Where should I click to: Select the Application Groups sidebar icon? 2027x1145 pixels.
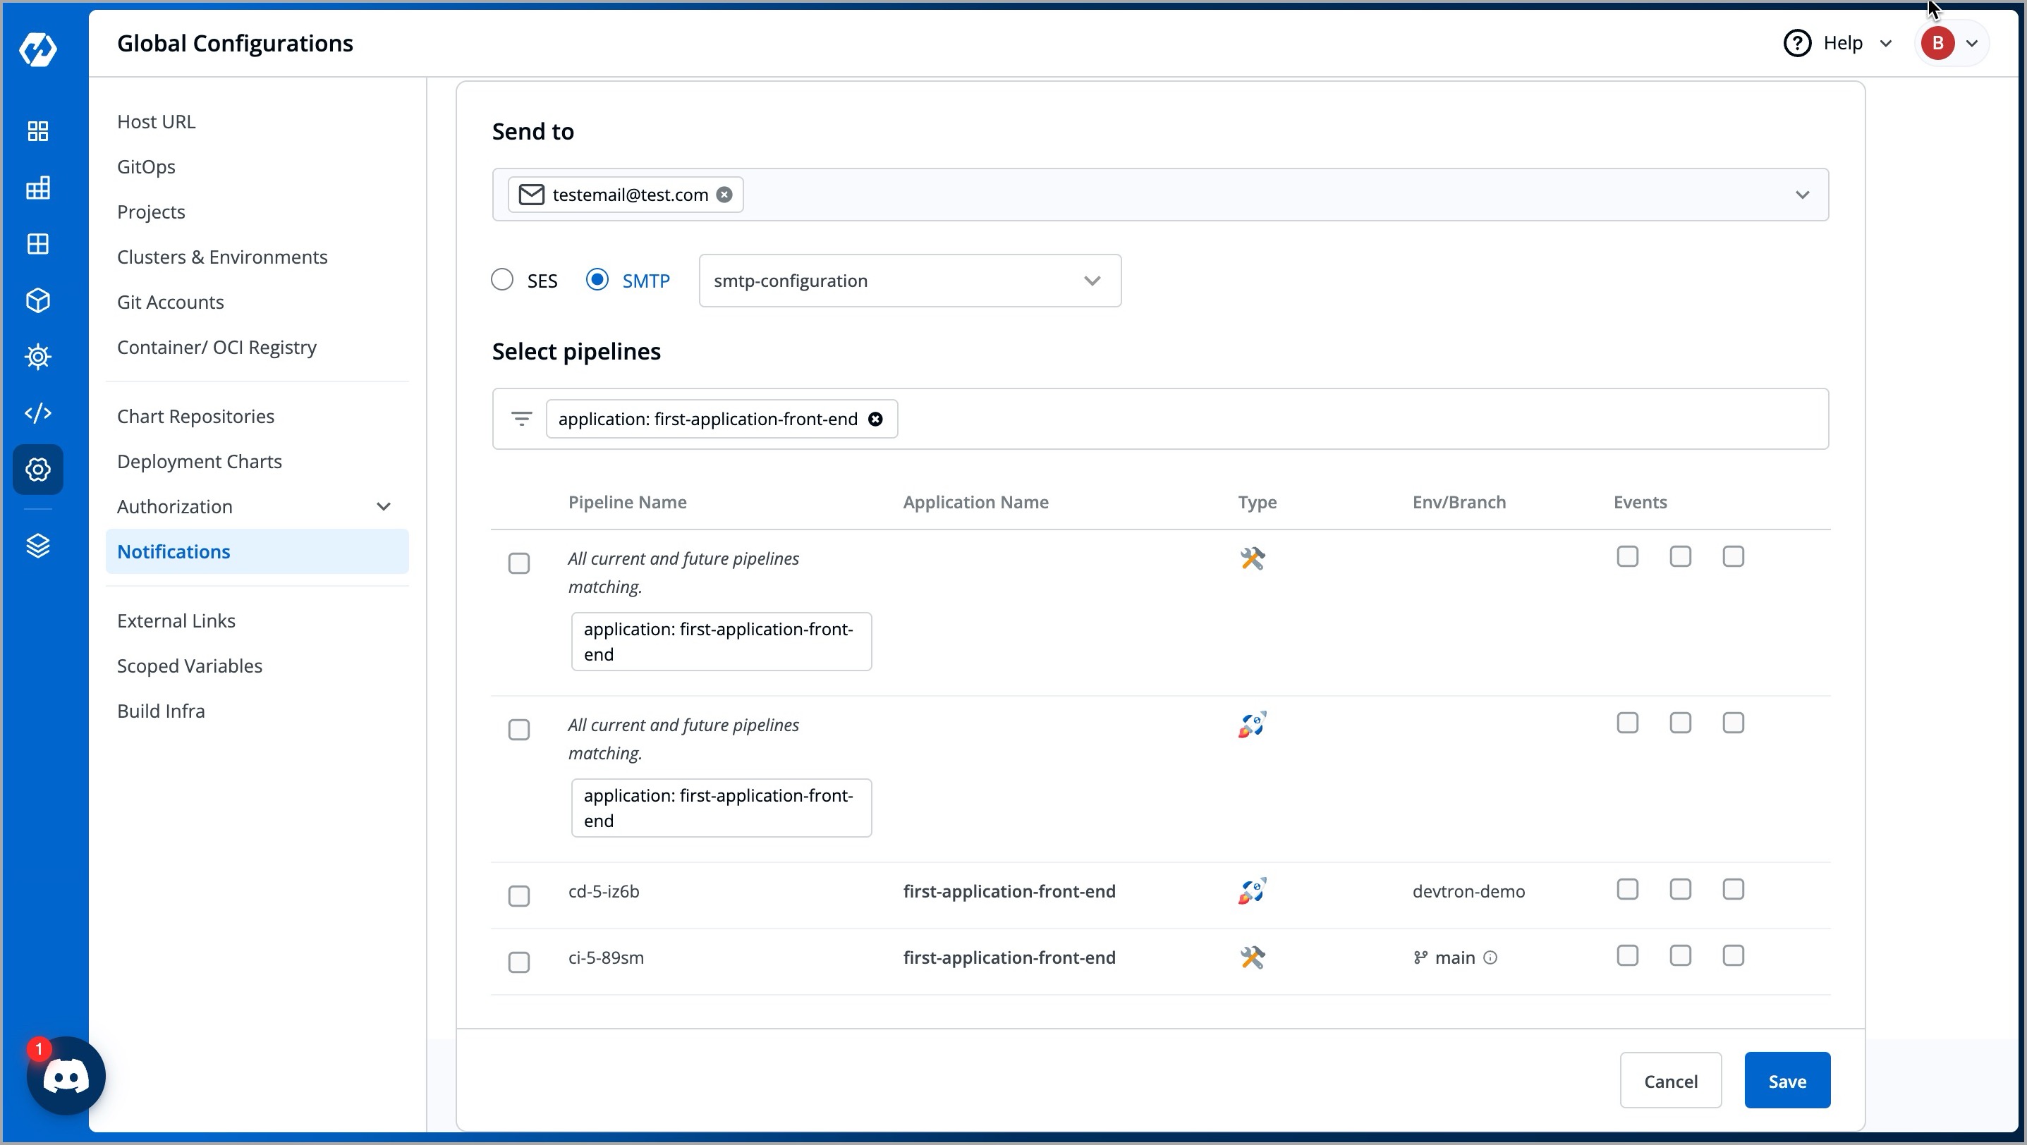point(37,244)
